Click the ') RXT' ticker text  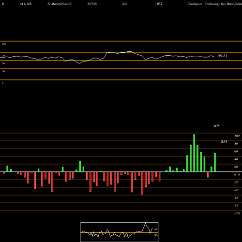(159, 4)
